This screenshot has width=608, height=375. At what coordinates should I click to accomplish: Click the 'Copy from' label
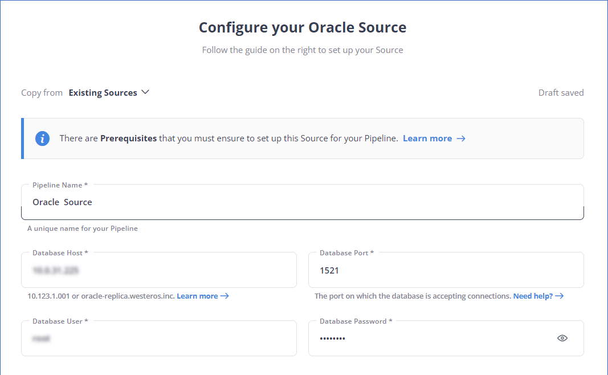(x=42, y=93)
